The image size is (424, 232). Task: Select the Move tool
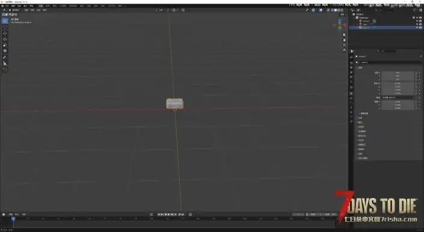(5, 33)
